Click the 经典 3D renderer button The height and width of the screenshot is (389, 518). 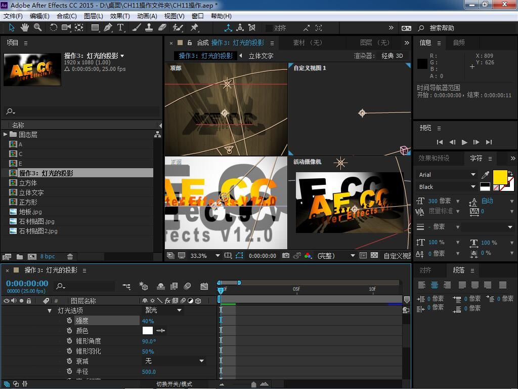(392, 56)
